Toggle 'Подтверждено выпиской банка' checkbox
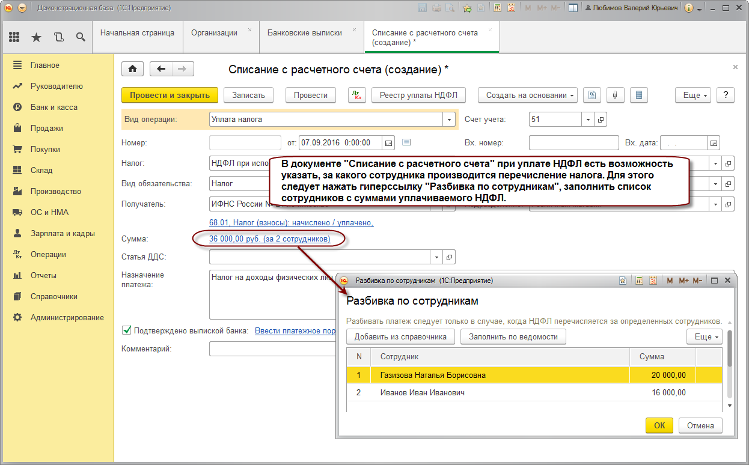The width and height of the screenshot is (749, 465). pos(127,330)
